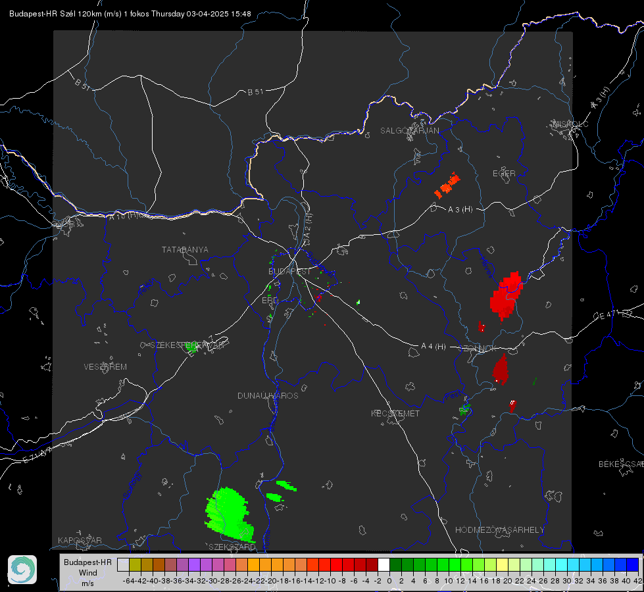
Task: Click the SZEKSZÁRD city label
Action: (232, 547)
